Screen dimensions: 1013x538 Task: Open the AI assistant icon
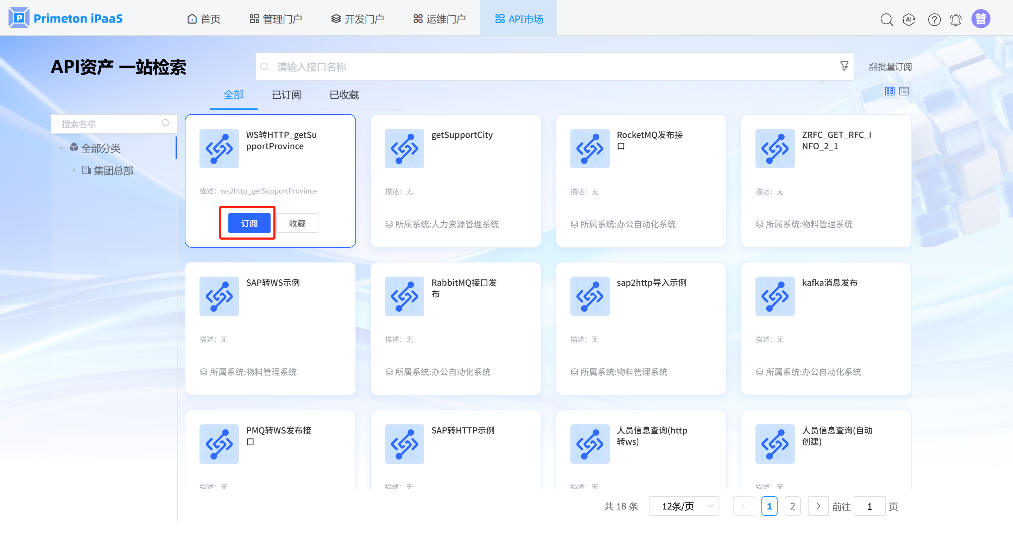click(909, 19)
